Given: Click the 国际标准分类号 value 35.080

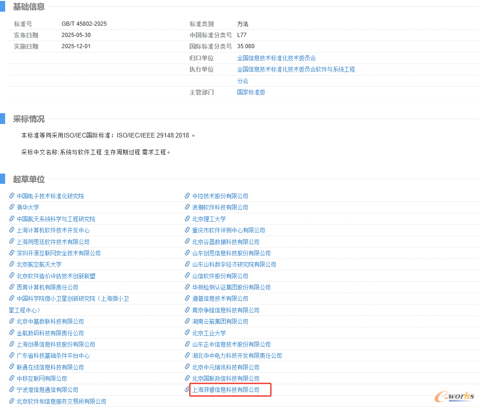Looking at the screenshot, I should (x=246, y=46).
